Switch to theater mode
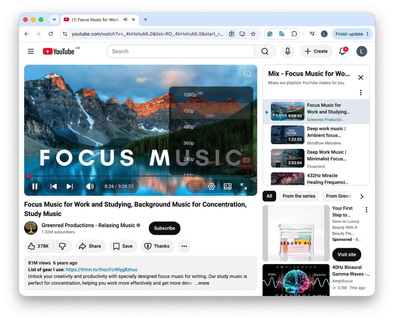 [228, 186]
